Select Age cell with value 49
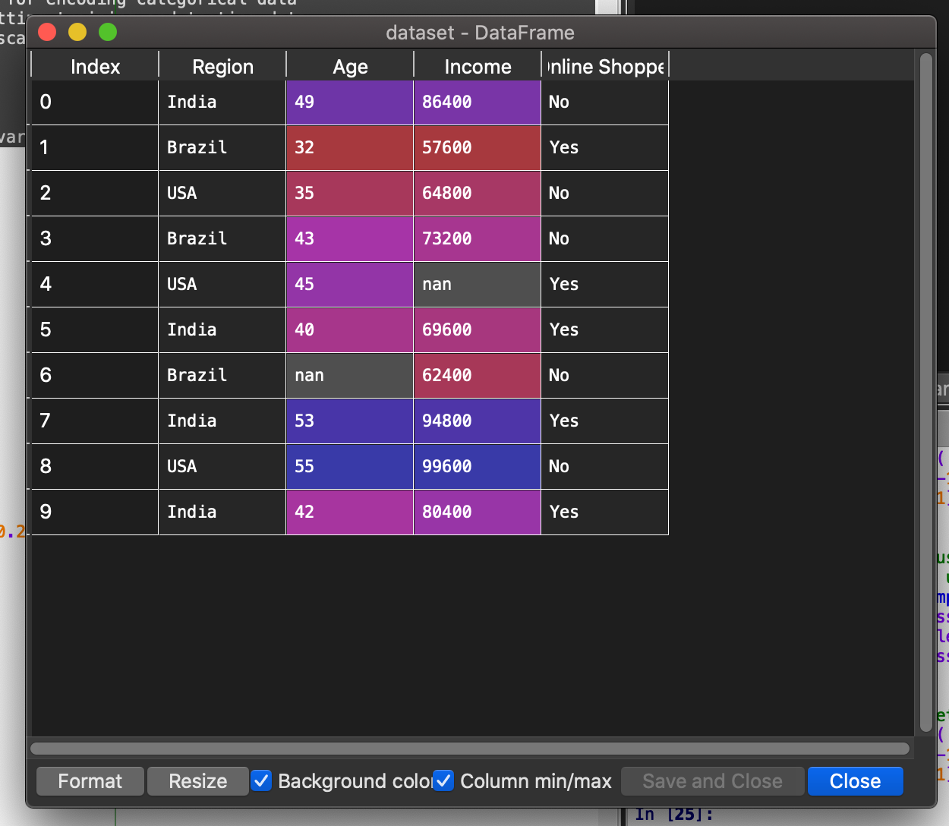The image size is (949, 826). pos(349,102)
